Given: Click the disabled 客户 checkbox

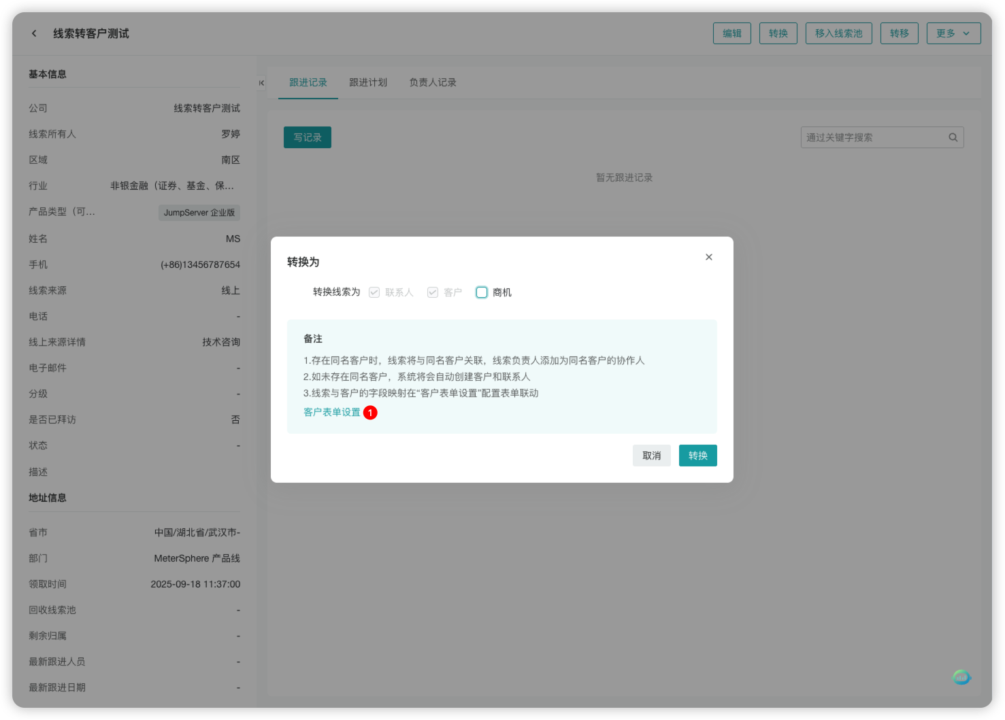Looking at the screenshot, I should 433,292.
